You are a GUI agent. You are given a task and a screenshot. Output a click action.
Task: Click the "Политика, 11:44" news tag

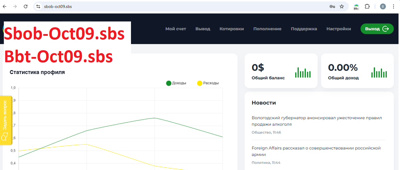point(266,163)
